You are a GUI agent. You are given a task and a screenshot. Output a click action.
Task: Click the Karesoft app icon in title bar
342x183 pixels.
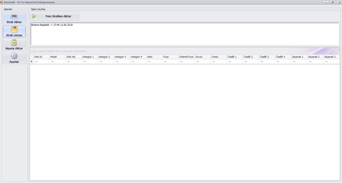(x=2, y=2)
